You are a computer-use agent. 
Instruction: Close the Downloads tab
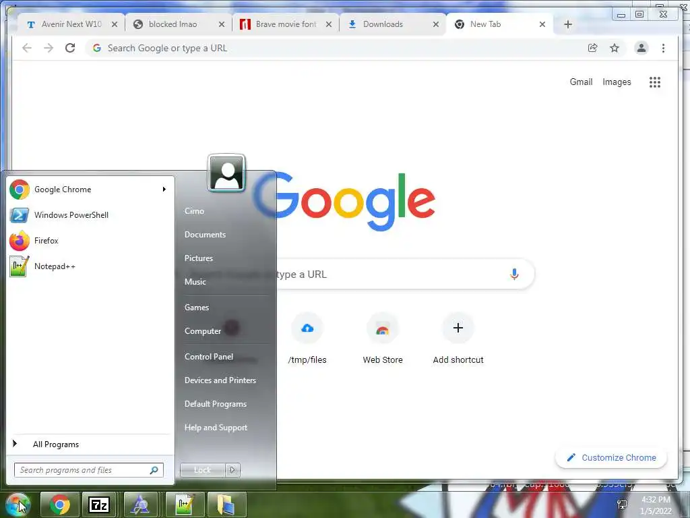click(436, 25)
